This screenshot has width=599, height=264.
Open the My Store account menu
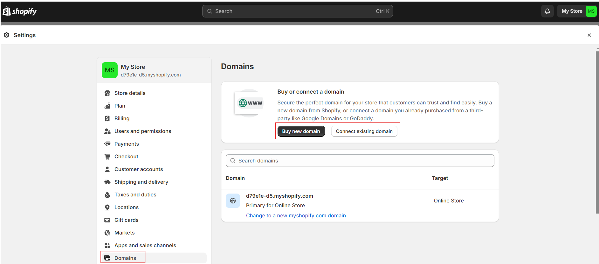[x=577, y=11]
